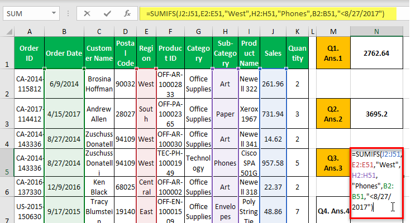Confirm formula with the checkmark icon
This screenshot has height=223, width=411.
pyautogui.click(x=107, y=13)
